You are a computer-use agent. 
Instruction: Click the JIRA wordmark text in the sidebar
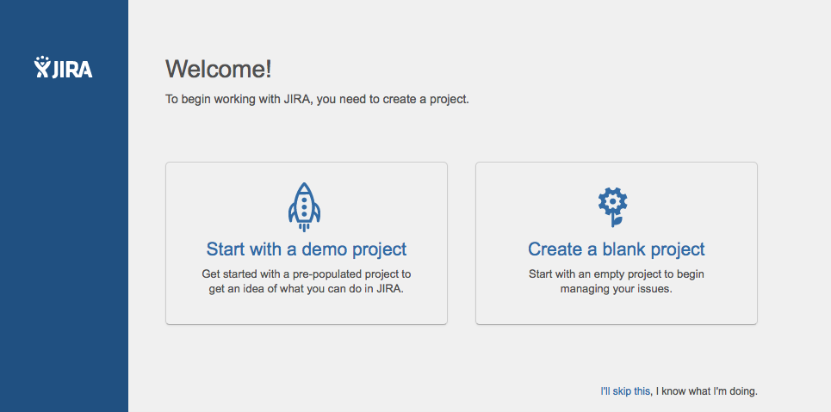(72, 70)
